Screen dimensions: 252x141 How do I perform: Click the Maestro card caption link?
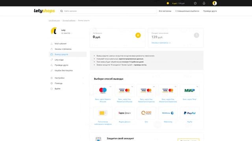pos(103,100)
